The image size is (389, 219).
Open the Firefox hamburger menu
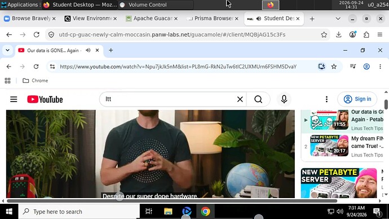(380, 35)
